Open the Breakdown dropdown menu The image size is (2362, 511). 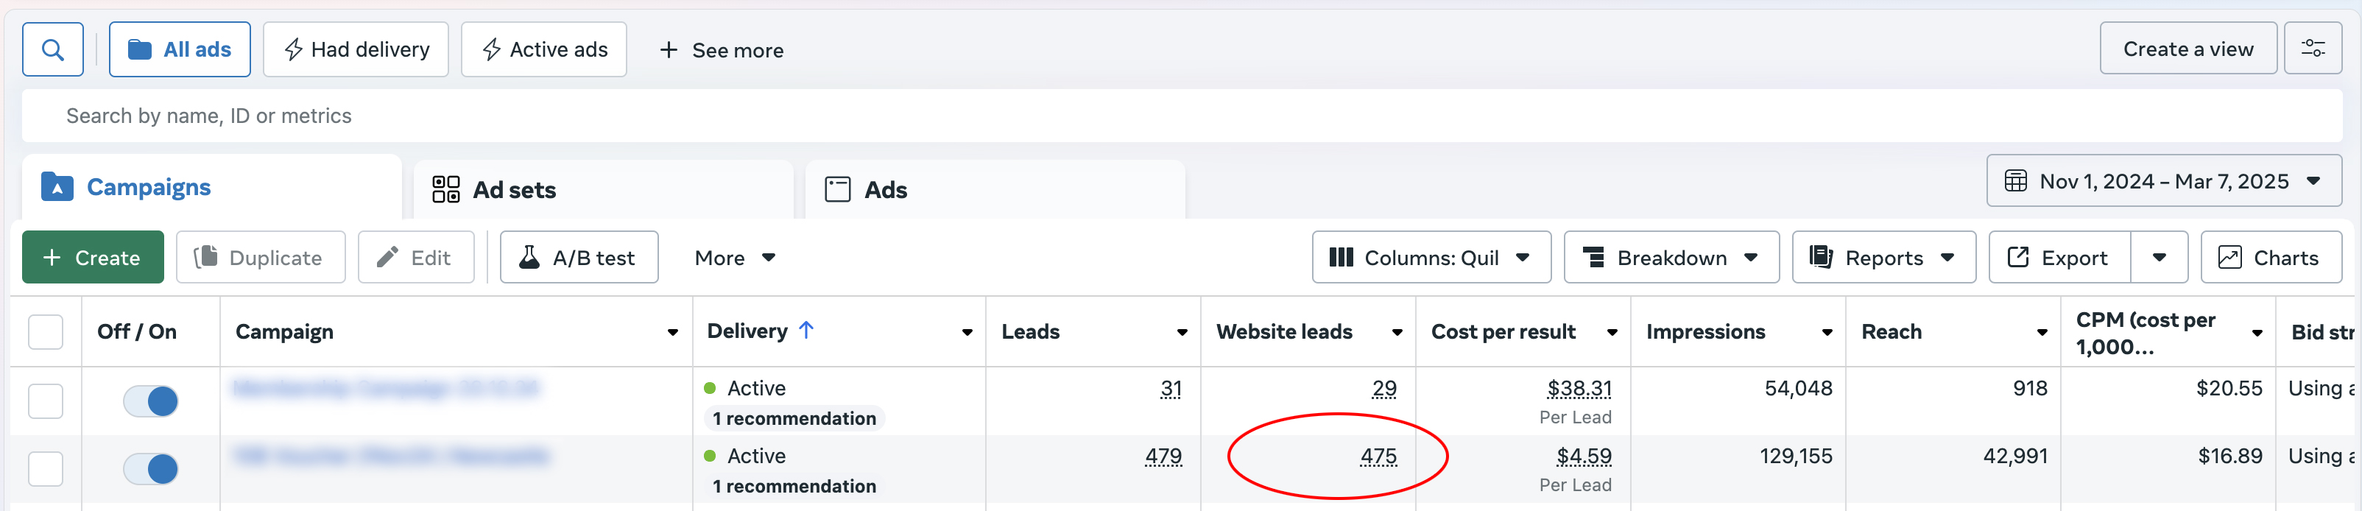click(1671, 257)
